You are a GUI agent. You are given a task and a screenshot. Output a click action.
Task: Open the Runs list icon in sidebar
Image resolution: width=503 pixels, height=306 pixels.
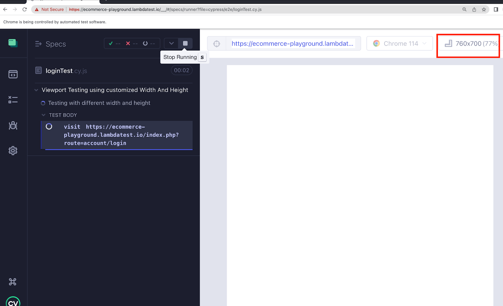coord(13,100)
